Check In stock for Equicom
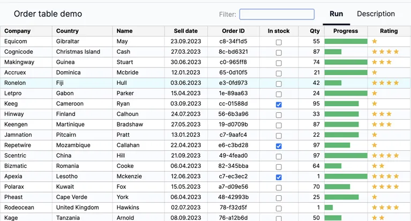 point(279,42)
